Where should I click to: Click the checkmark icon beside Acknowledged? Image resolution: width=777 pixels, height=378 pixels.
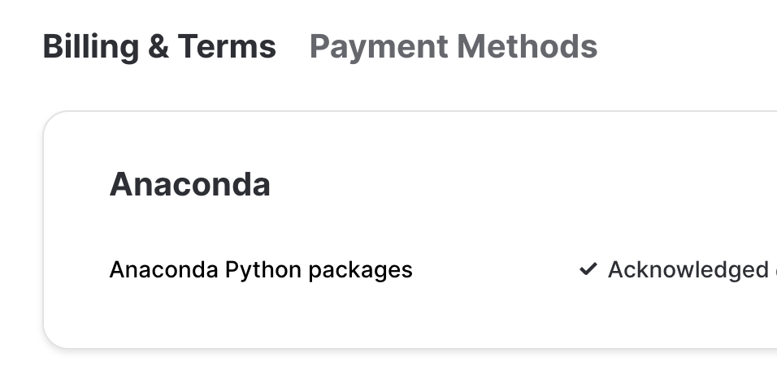(588, 269)
